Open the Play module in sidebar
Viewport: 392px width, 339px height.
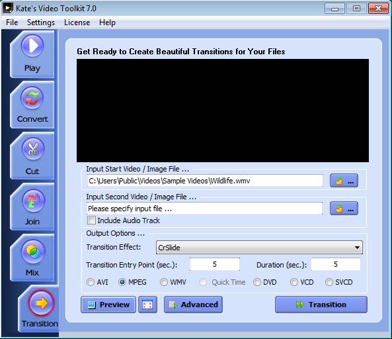[32, 54]
